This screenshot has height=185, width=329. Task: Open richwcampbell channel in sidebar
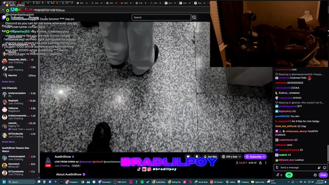point(20,158)
